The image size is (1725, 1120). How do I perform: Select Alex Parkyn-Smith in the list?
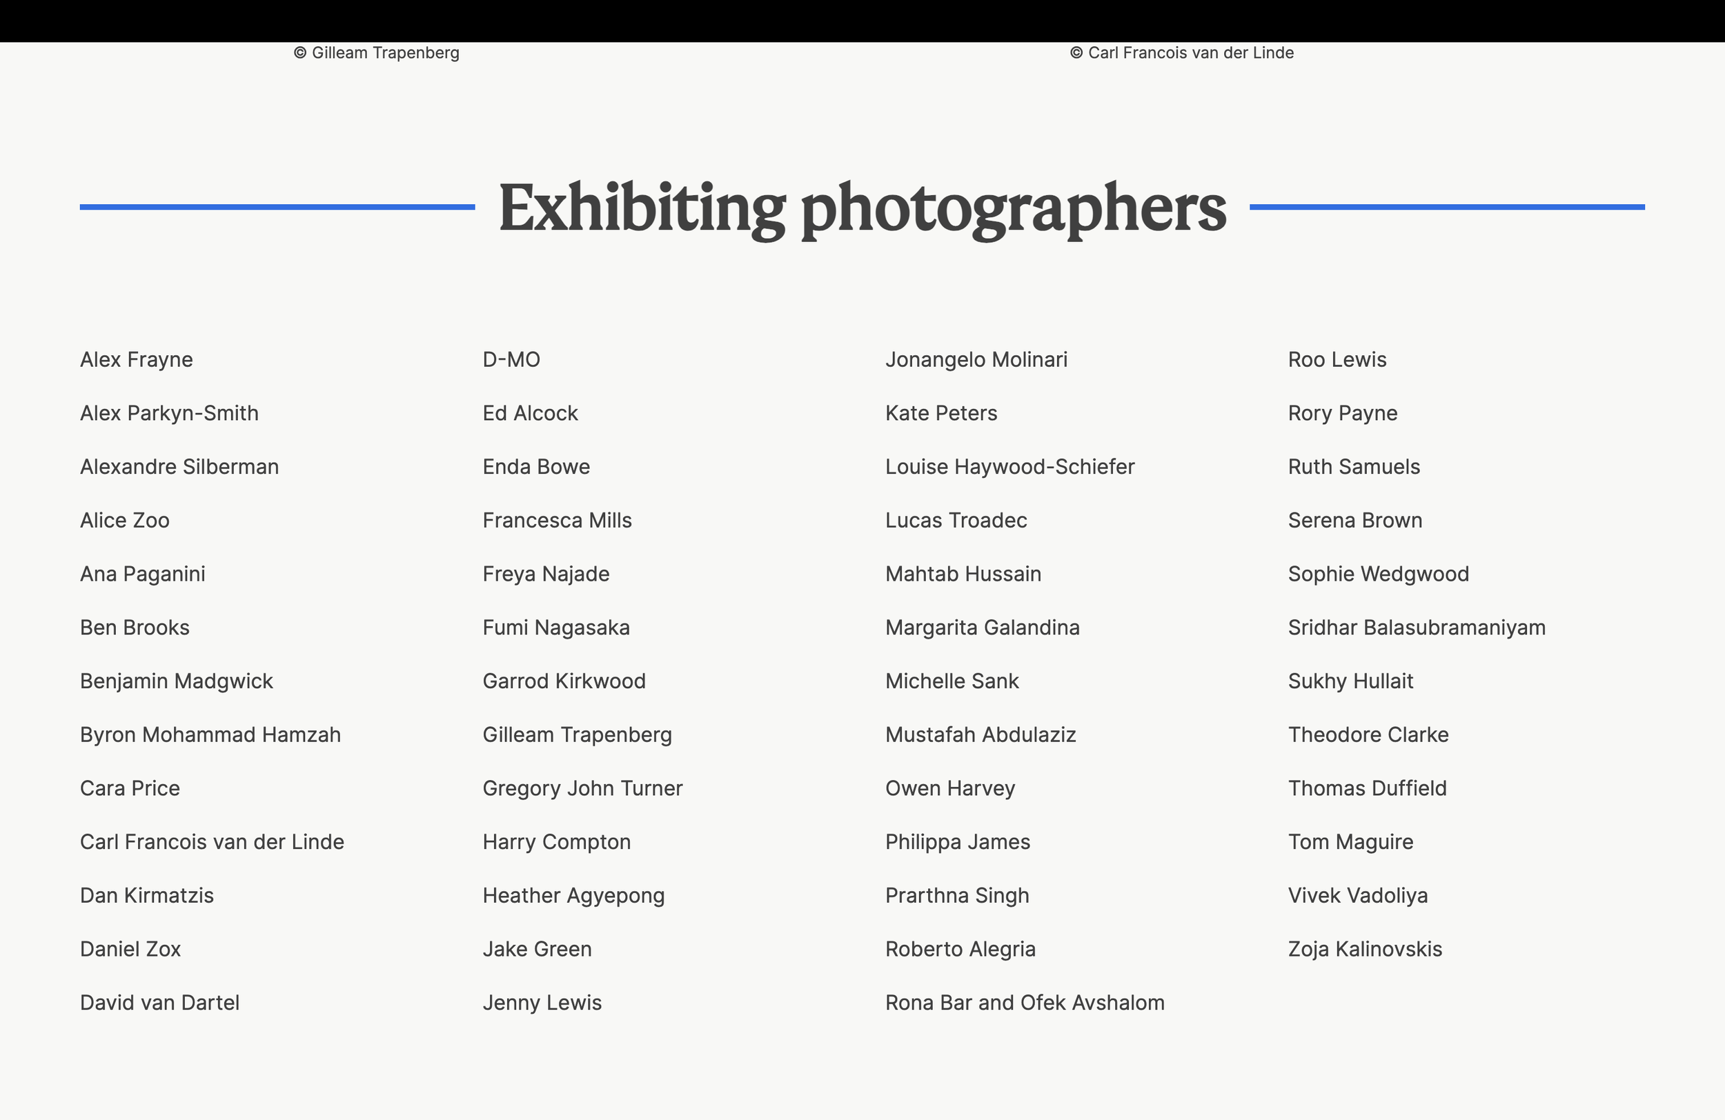click(x=169, y=414)
